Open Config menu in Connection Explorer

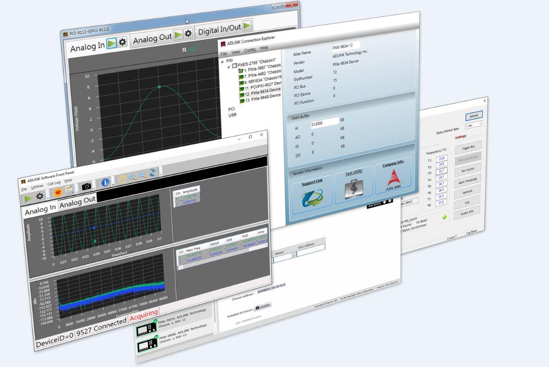[250, 50]
